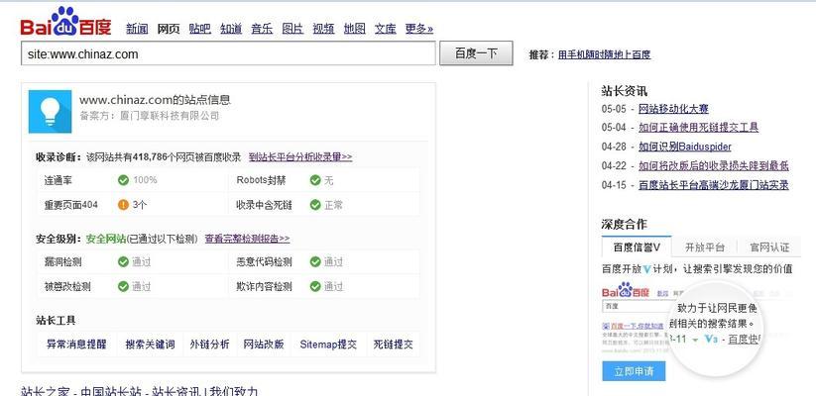
Task: Click the 外链分析 tool
Action: click(210, 345)
